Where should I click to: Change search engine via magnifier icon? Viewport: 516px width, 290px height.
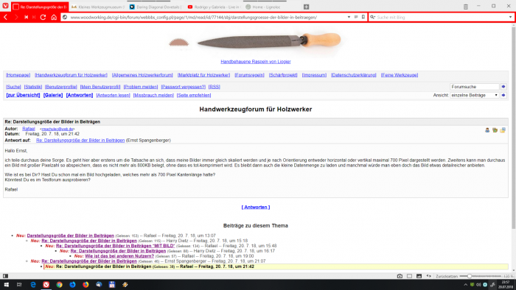click(x=372, y=17)
